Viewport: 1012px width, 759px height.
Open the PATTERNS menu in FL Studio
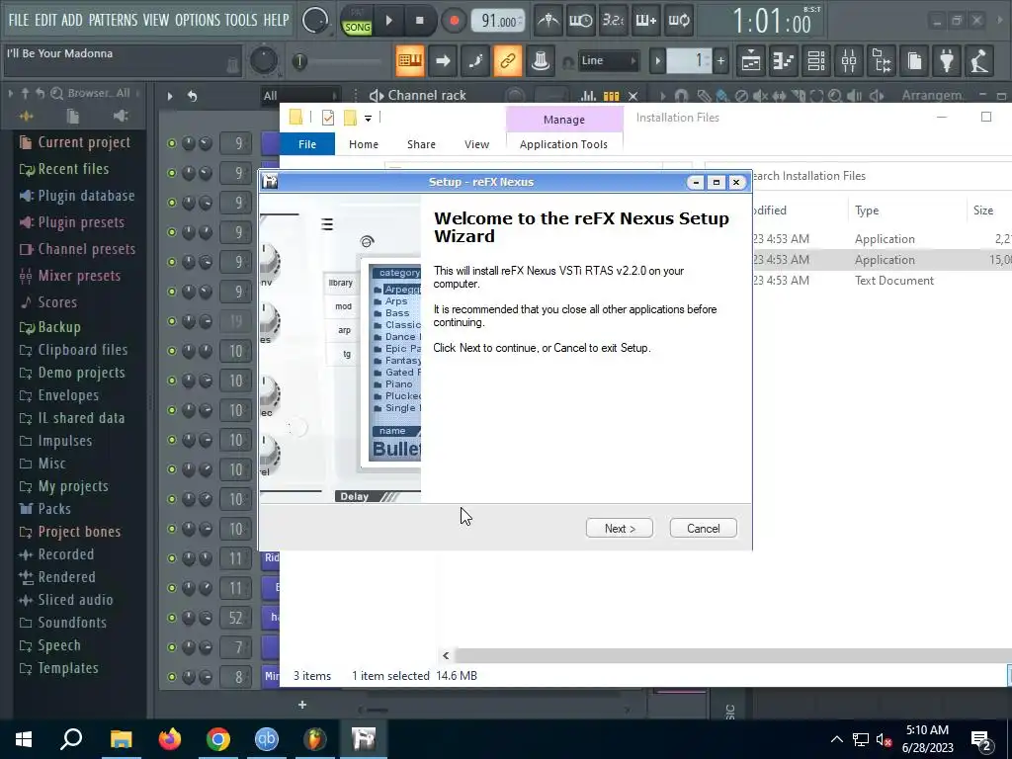[x=113, y=20]
